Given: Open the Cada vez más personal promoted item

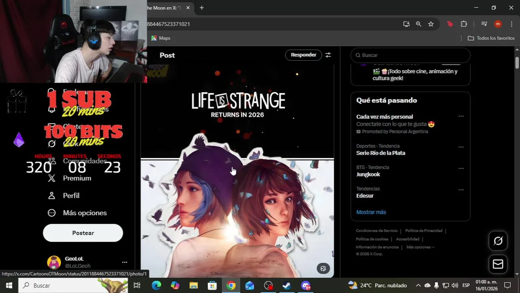Looking at the screenshot, I should click(x=385, y=117).
